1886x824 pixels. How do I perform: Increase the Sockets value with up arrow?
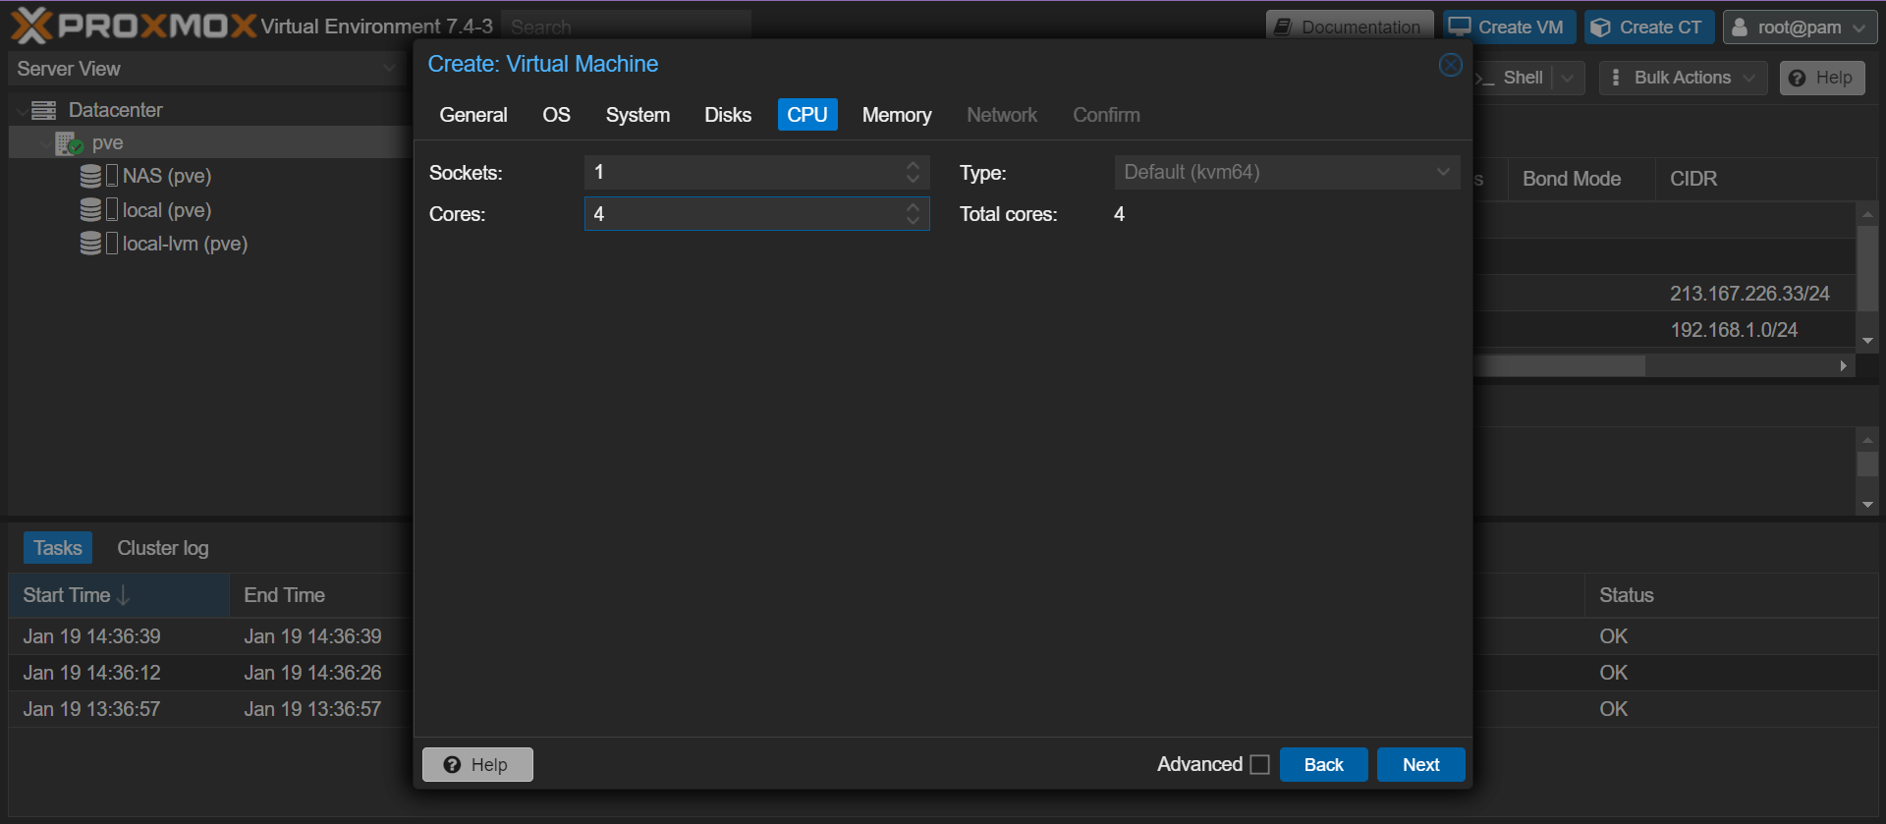[914, 165]
